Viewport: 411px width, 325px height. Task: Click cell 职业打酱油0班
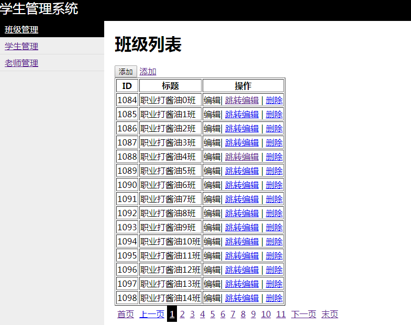pos(170,100)
